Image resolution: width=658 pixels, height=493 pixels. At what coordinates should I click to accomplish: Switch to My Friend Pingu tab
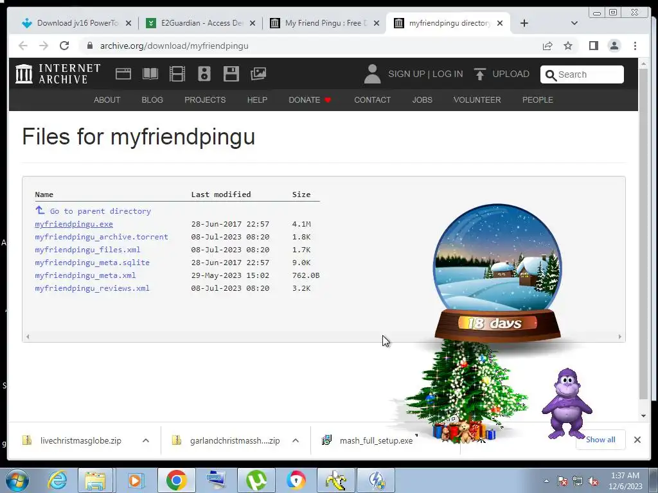click(x=325, y=23)
